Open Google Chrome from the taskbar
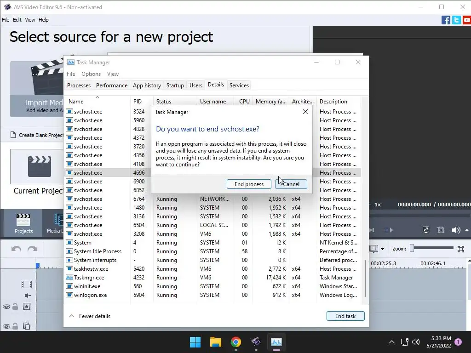The width and height of the screenshot is (471, 353). (236, 342)
